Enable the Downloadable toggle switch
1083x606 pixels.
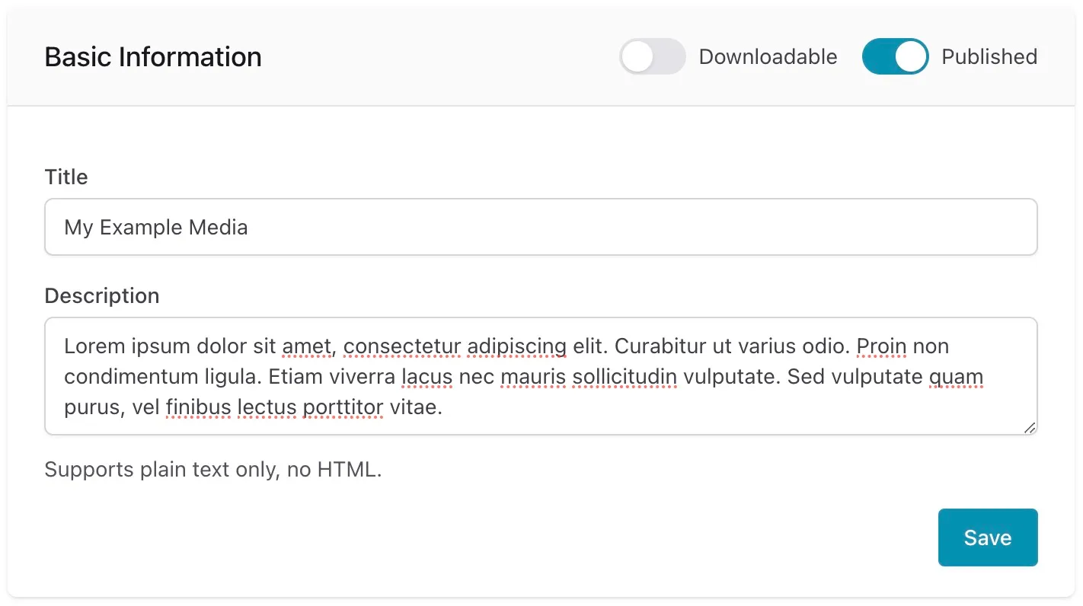652,57
